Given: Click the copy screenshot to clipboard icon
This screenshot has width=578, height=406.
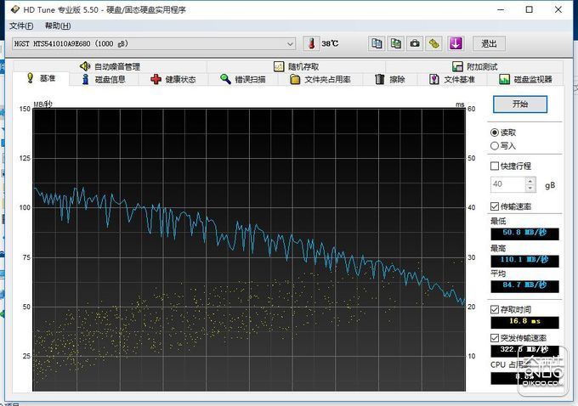Looking at the screenshot, I should pos(396,43).
